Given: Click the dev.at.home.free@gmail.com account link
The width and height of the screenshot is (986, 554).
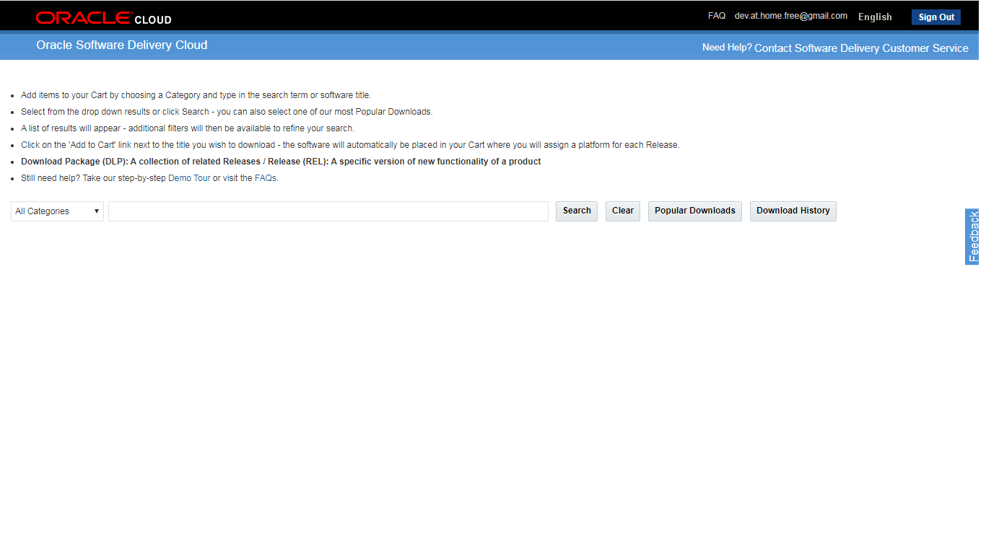Looking at the screenshot, I should 790,16.
